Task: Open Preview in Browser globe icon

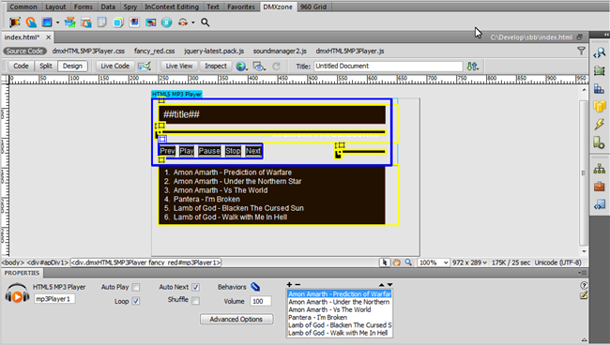Action: pos(241,66)
